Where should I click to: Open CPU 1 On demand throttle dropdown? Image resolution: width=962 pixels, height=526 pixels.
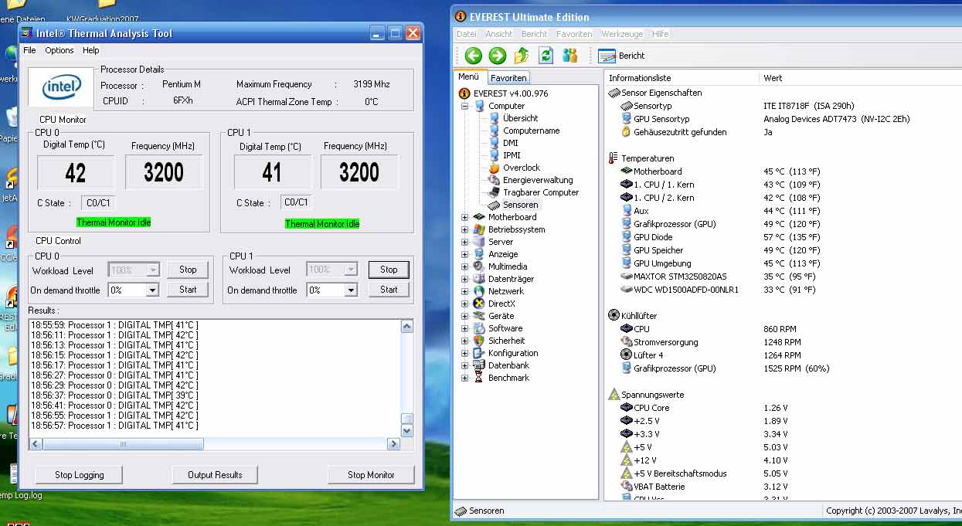pyautogui.click(x=351, y=290)
